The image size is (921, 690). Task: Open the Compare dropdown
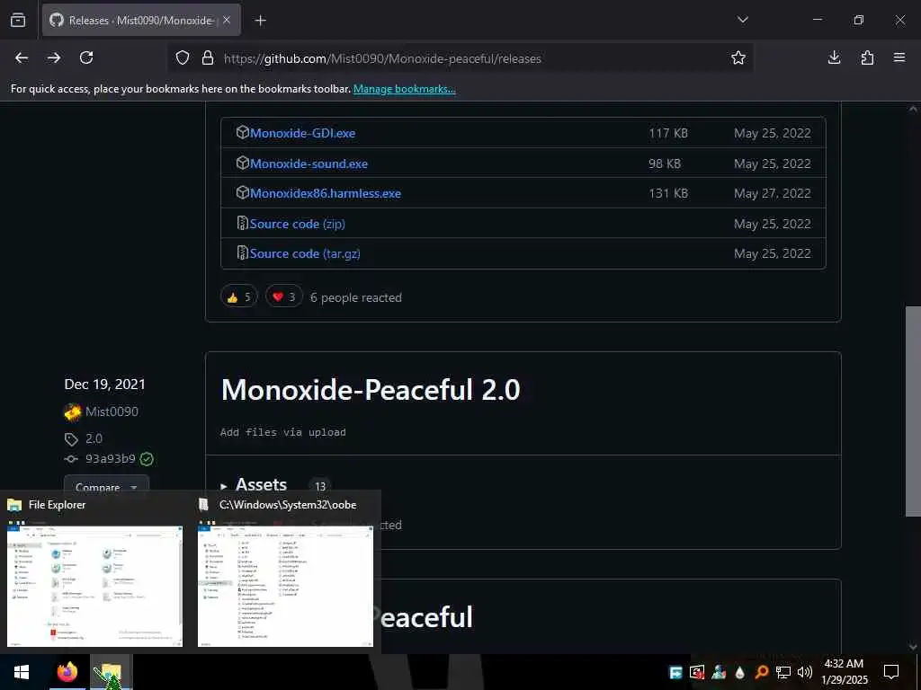(106, 486)
